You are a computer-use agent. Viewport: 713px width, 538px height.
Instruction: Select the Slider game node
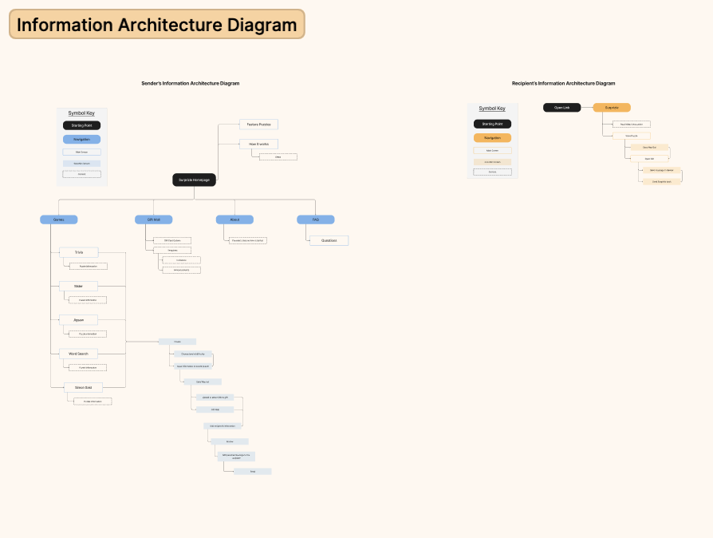pos(78,287)
